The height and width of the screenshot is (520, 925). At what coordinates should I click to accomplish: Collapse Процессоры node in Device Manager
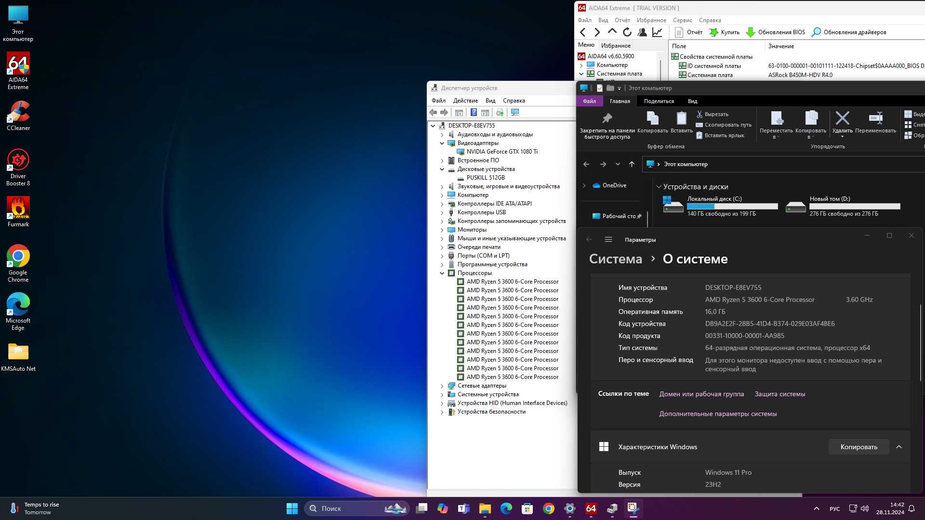442,273
